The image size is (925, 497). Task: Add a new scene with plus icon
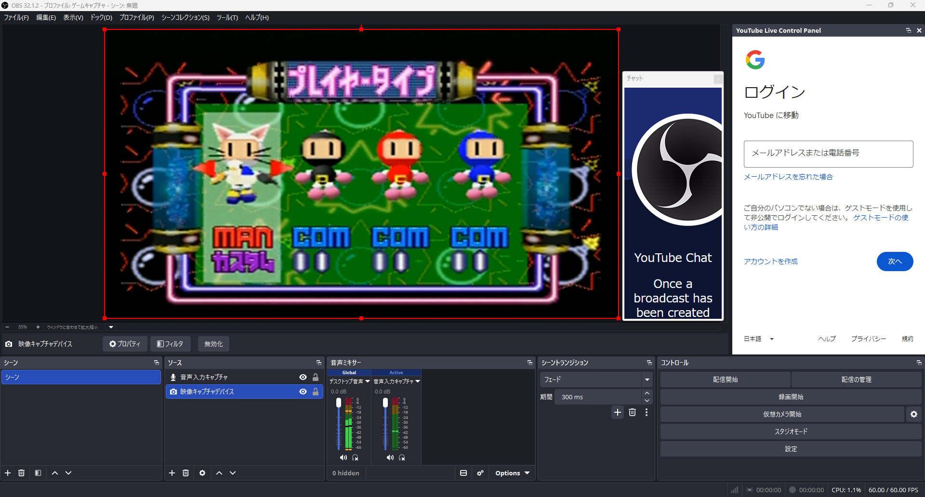8,473
